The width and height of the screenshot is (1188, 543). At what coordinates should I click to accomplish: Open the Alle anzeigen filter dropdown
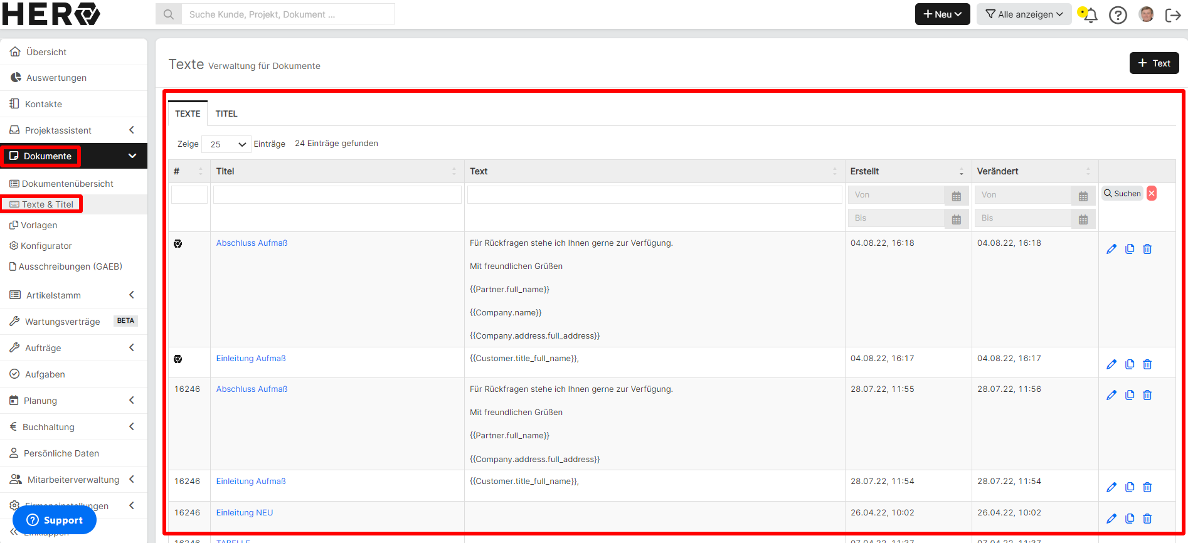click(1024, 14)
